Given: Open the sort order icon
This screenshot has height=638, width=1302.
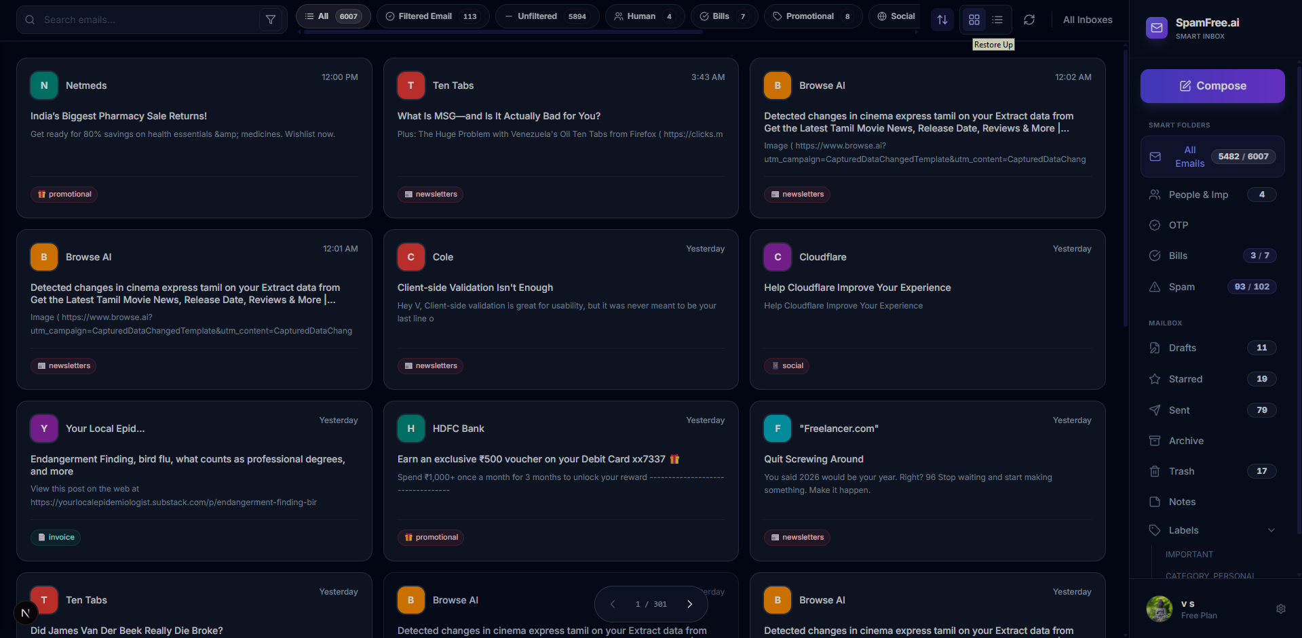Looking at the screenshot, I should (x=942, y=20).
